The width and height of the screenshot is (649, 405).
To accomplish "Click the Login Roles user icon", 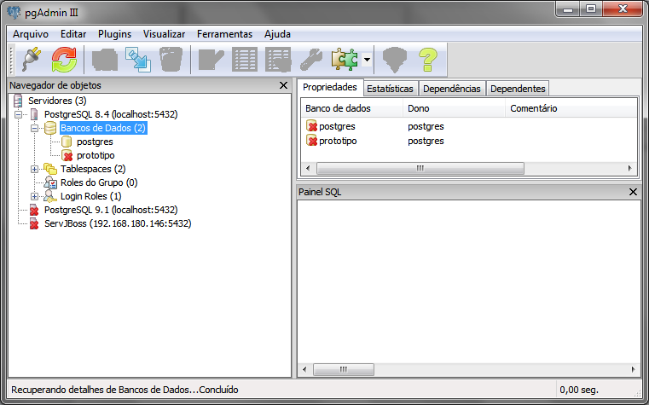I will (x=50, y=196).
